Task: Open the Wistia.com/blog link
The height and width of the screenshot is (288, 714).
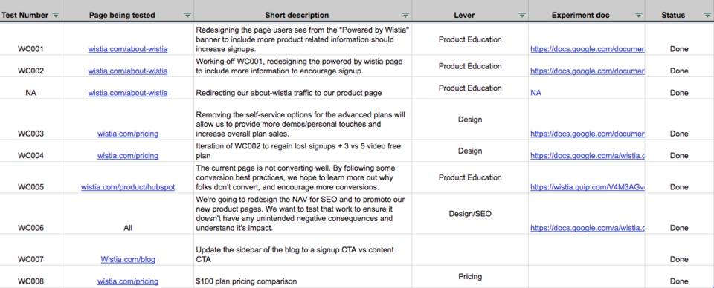Action: tap(128, 259)
